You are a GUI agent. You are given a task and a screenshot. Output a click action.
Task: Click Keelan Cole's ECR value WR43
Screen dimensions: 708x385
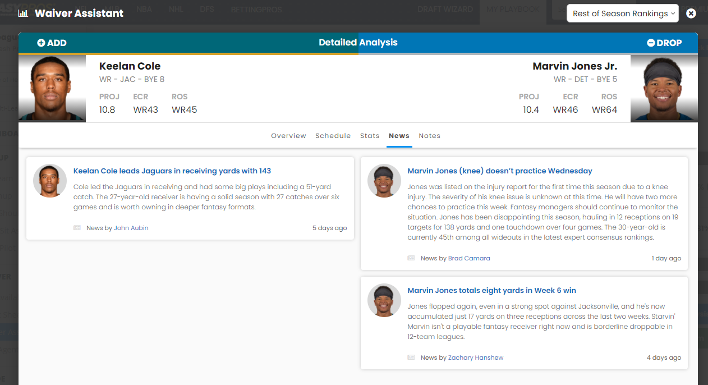pos(146,110)
